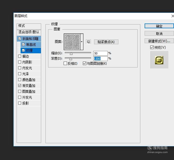Enable the 反相(I) checkbox

pos(65,63)
